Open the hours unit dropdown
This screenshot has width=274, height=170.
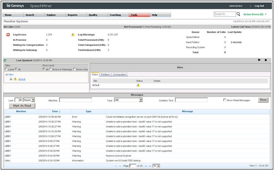coord(33,100)
